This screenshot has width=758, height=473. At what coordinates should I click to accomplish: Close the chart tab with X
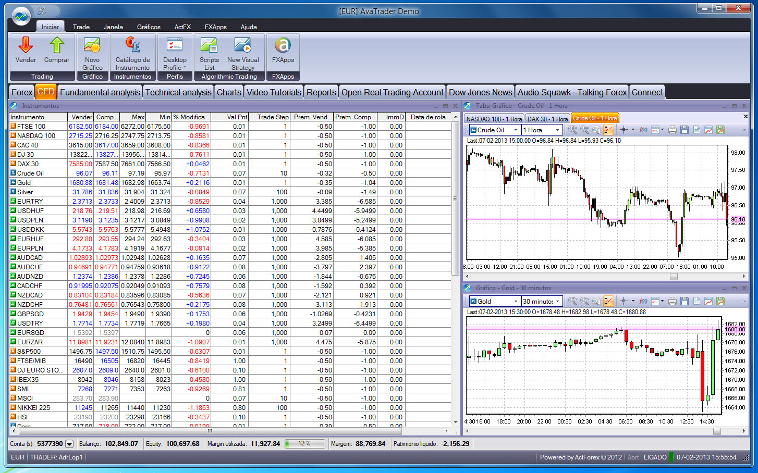[x=745, y=116]
